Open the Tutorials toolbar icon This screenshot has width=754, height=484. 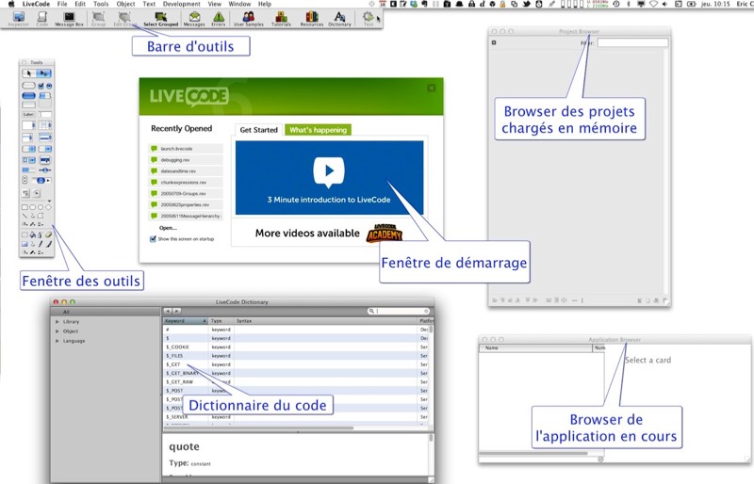click(x=281, y=18)
